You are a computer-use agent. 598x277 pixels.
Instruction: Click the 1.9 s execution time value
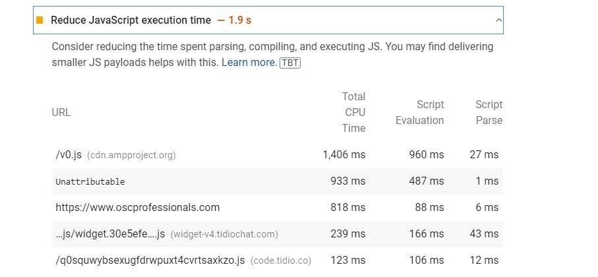pos(239,20)
